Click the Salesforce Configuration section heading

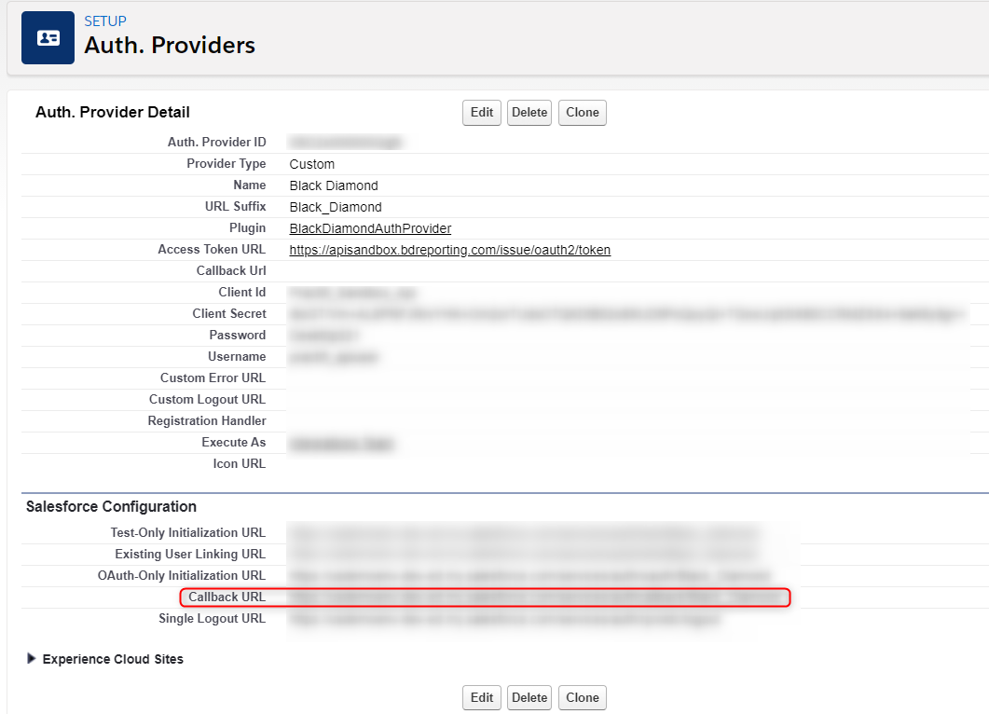(x=111, y=506)
